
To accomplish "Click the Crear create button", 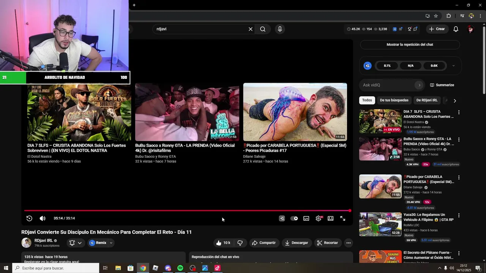I will click(437, 29).
